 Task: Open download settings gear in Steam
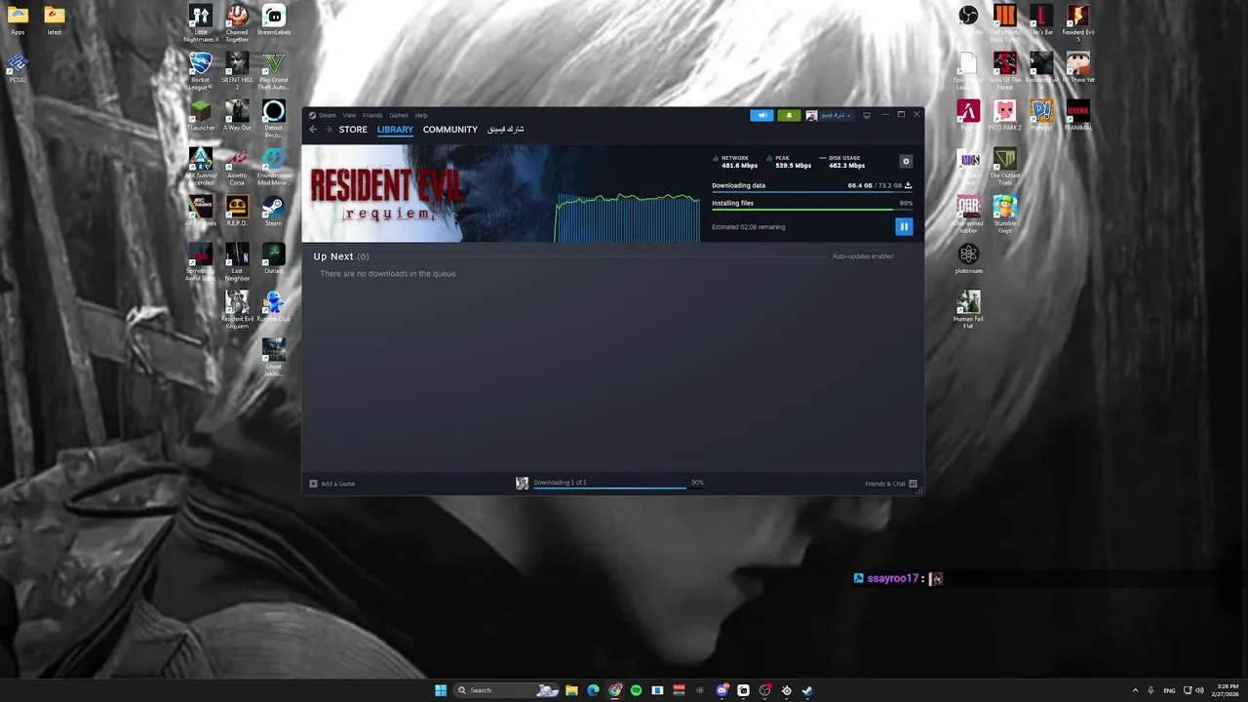(906, 162)
